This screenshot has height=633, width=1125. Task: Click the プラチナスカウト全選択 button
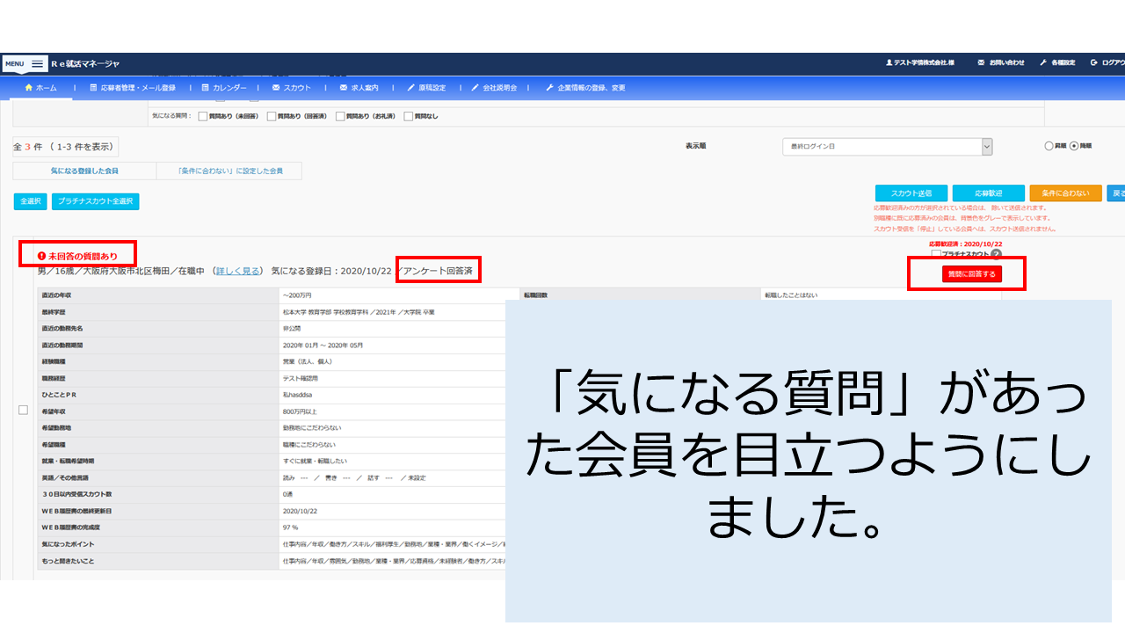95,201
